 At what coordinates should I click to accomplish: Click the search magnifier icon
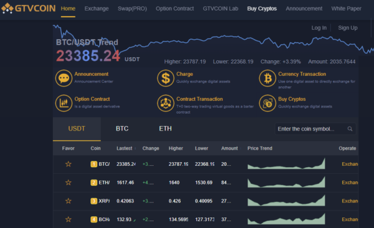coord(350,129)
